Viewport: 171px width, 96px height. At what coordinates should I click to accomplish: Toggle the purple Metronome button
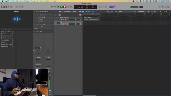tap(114, 7)
